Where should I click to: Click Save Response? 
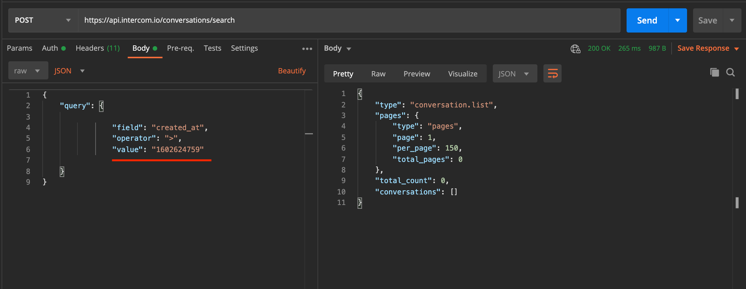[x=708, y=48]
